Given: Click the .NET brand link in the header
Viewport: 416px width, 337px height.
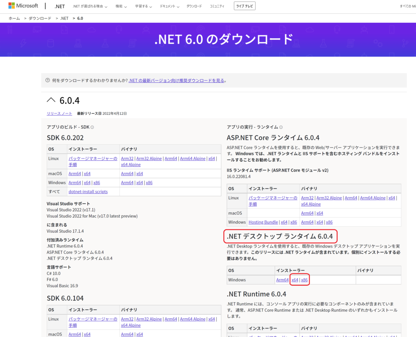Looking at the screenshot, I should click(60, 7).
